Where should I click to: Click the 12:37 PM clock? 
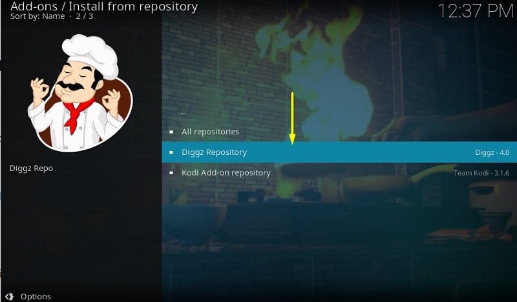coord(476,11)
